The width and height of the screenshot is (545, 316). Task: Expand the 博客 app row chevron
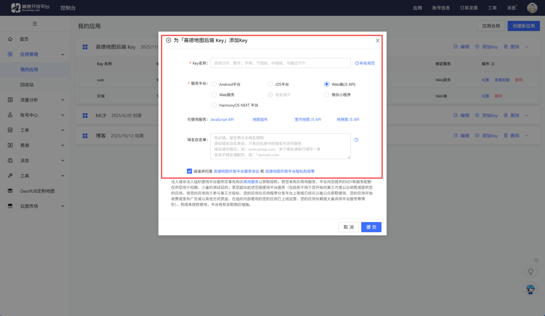click(527, 136)
